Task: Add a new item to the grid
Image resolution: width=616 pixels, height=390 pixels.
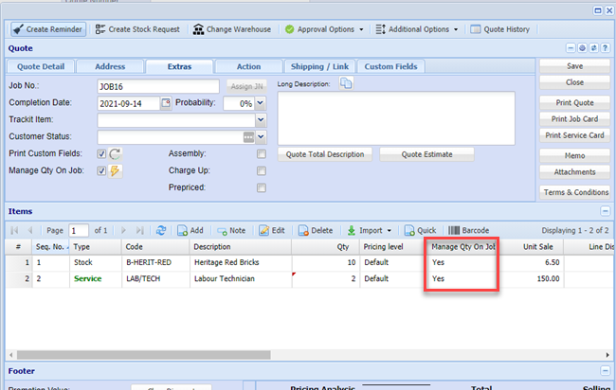Action: pyautogui.click(x=190, y=230)
